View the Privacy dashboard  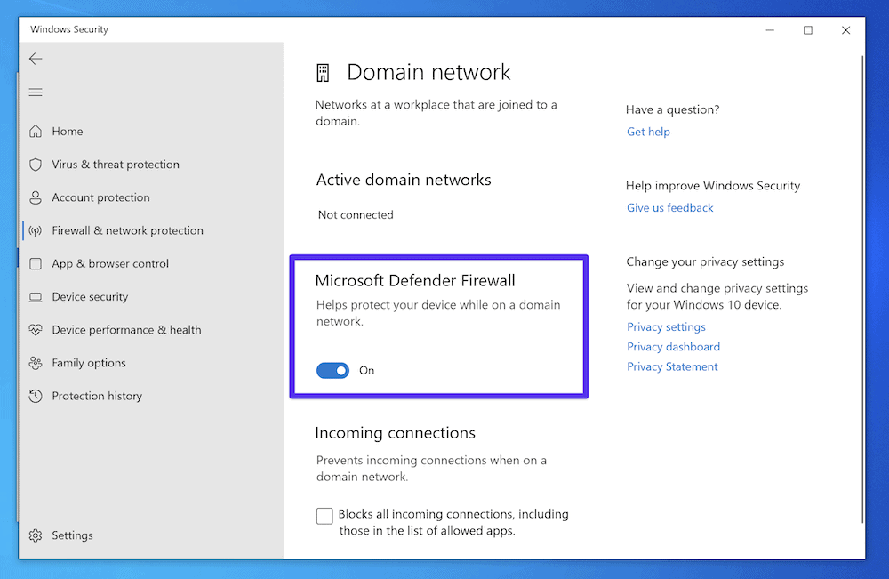coord(673,346)
